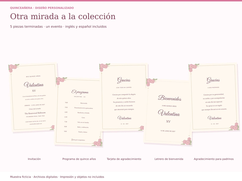Click the 'Agradecimiento para padrinos' caption

[214, 159]
